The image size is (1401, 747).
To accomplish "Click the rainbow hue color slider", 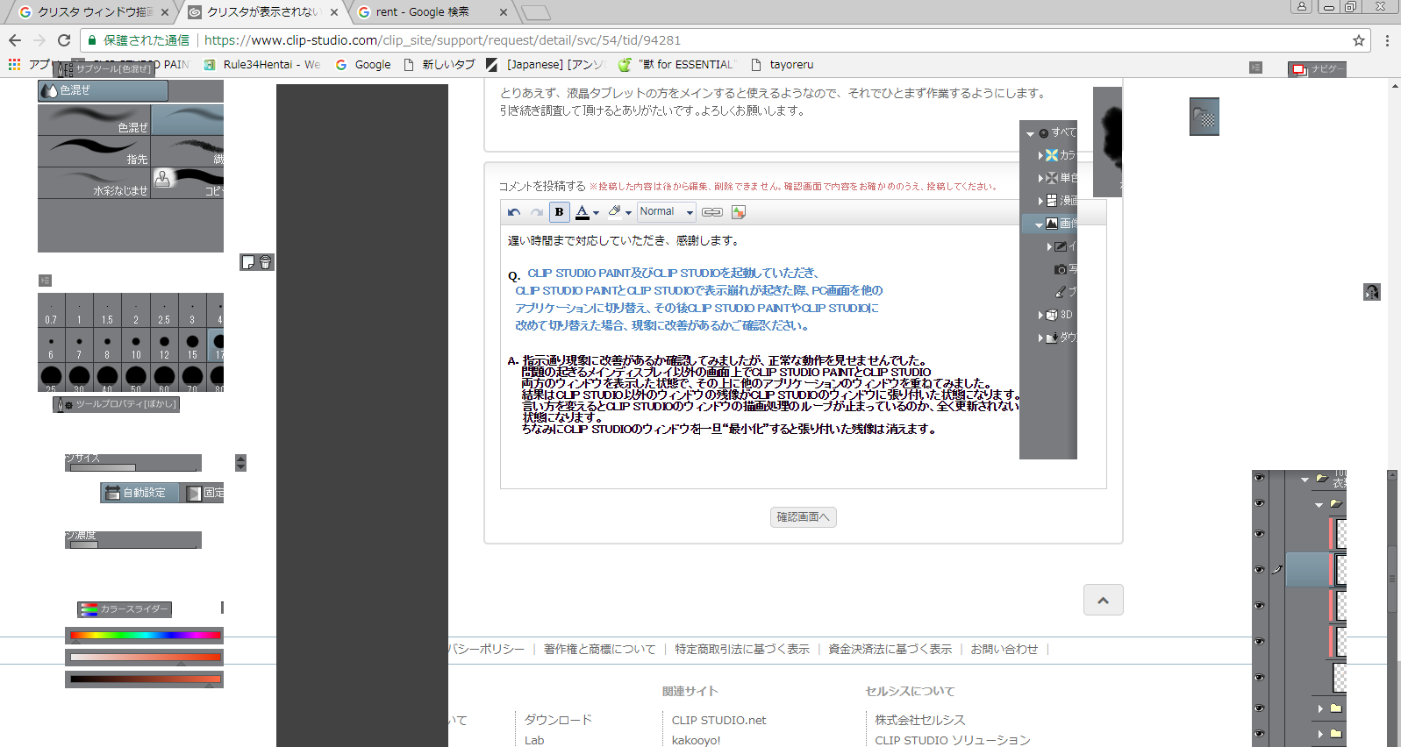I will click(146, 635).
